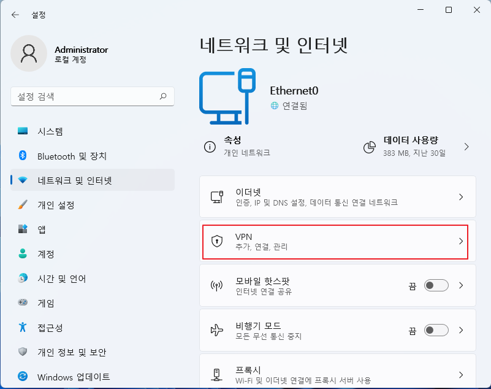Screen dimensions: 491x389
Task: Open 이더넷 settings via chevron arrow
Action: coord(461,197)
